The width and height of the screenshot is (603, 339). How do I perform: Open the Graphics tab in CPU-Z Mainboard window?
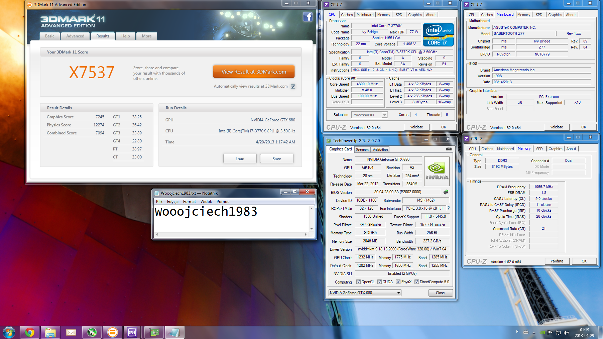555,15
